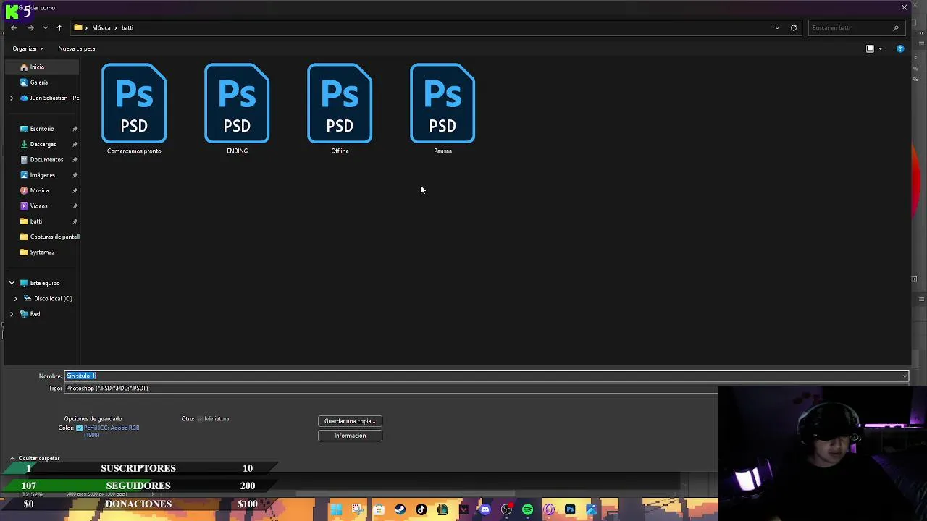The width and height of the screenshot is (927, 521).
Task: Click batti in the address breadcrumb
Action: pos(127,27)
